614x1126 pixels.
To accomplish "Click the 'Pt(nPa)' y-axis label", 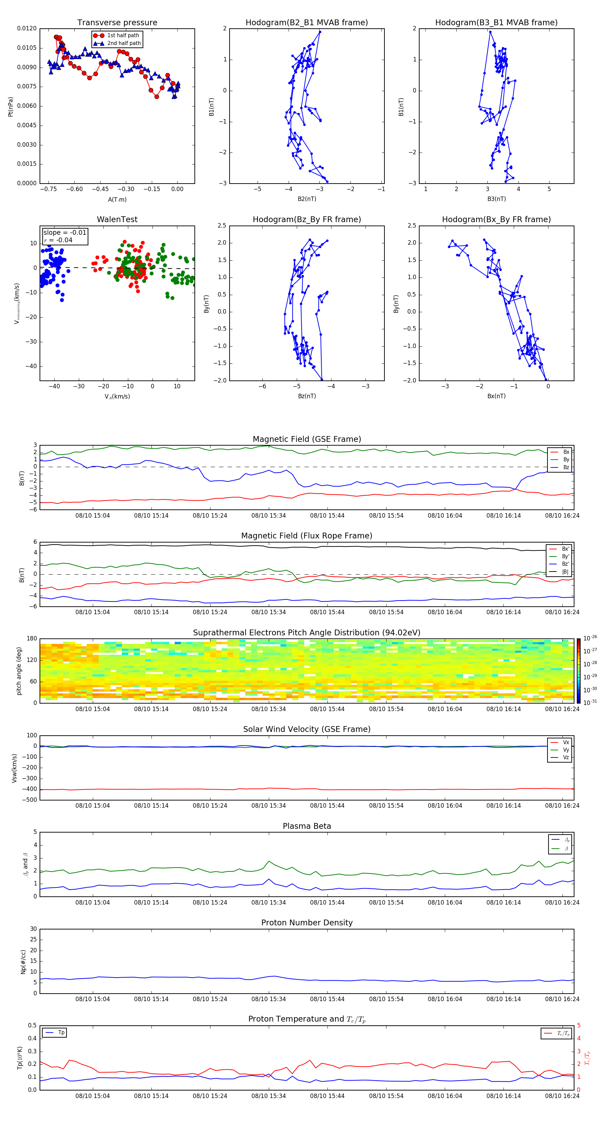I will click(x=11, y=107).
